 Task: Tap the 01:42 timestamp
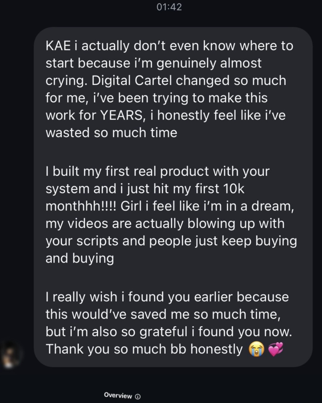(x=169, y=7)
